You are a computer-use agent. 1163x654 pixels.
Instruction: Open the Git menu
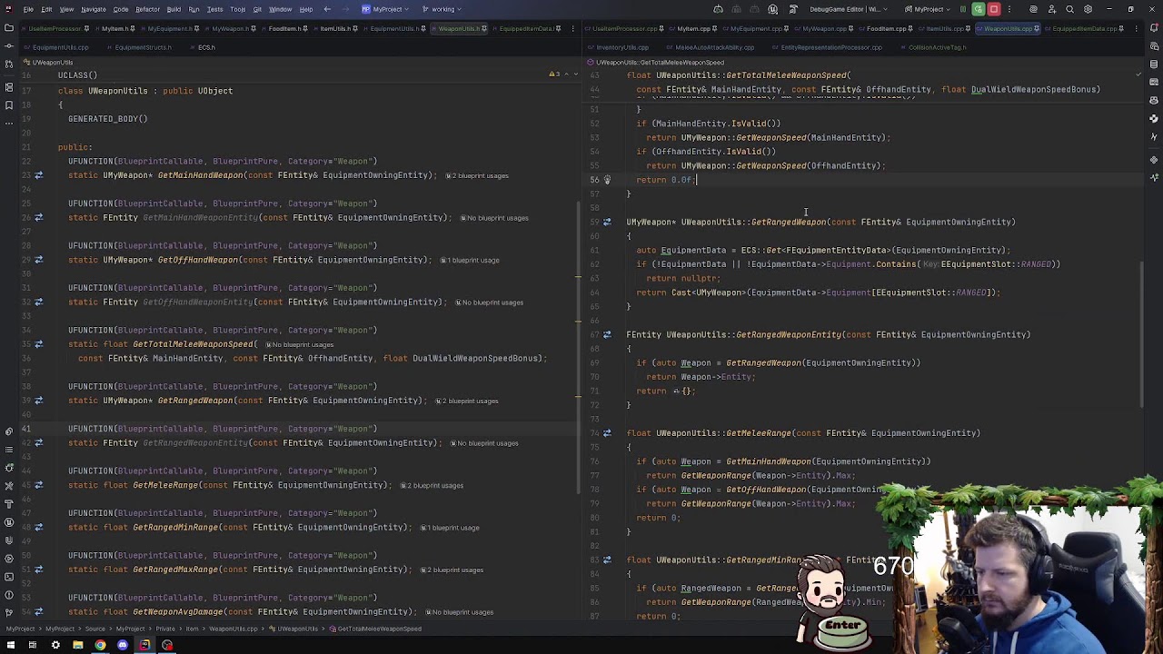(x=257, y=9)
